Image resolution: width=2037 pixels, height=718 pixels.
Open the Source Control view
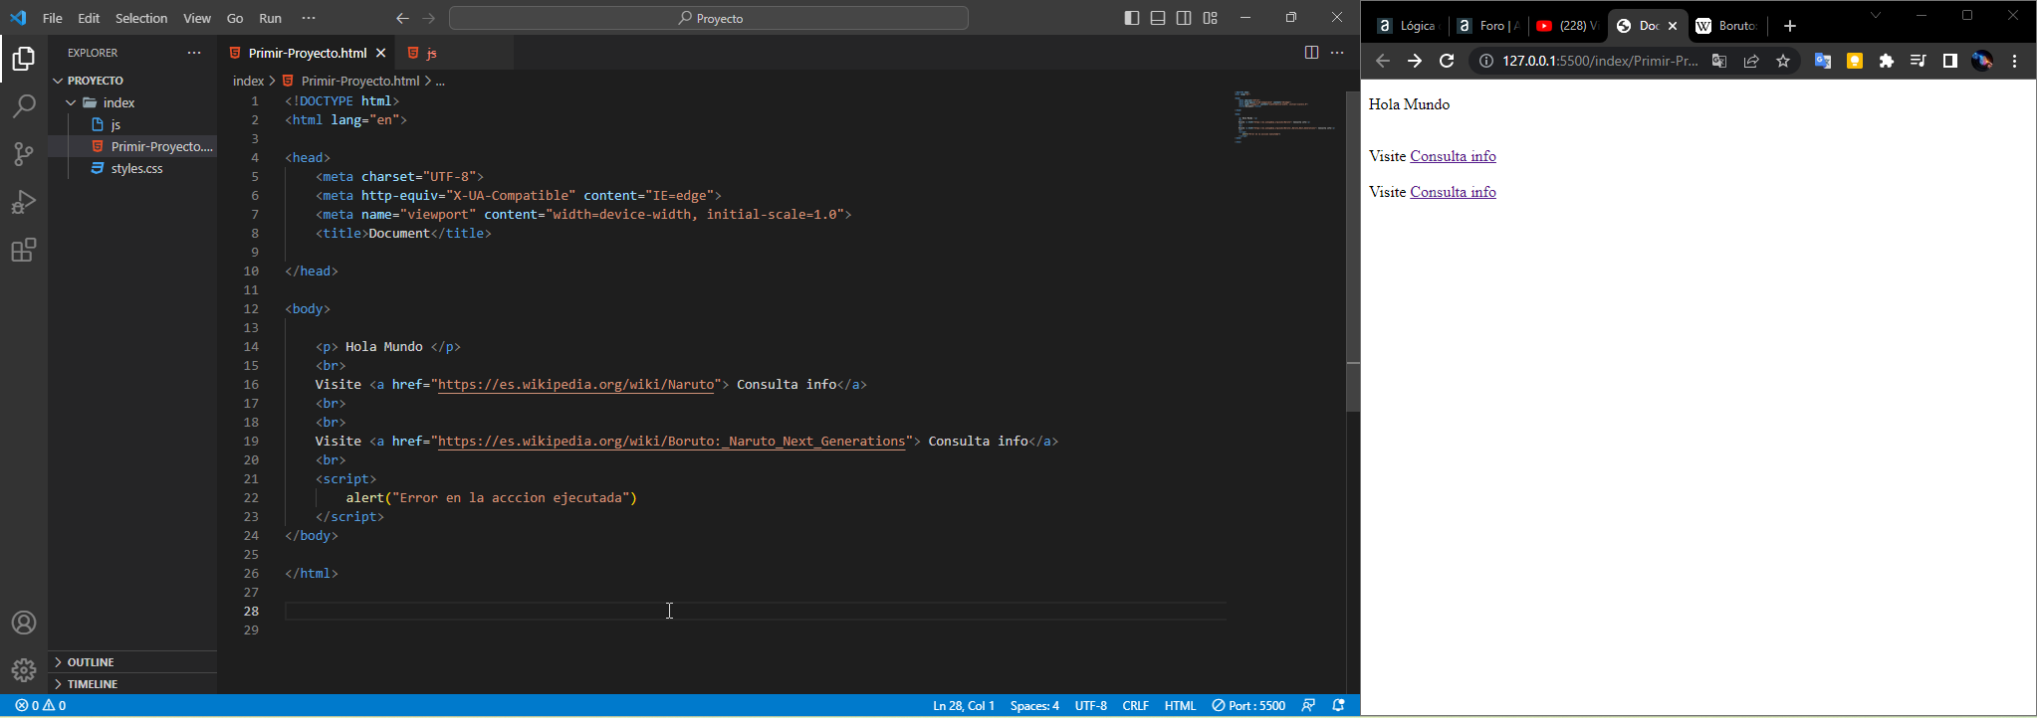24,154
